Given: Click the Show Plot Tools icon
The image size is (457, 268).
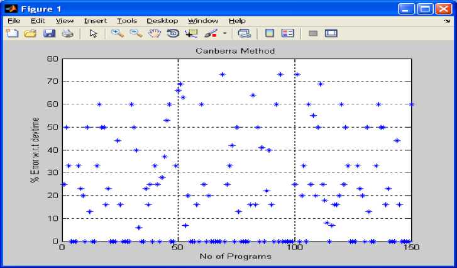Looking at the screenshot, I should pyautogui.click(x=331, y=33).
